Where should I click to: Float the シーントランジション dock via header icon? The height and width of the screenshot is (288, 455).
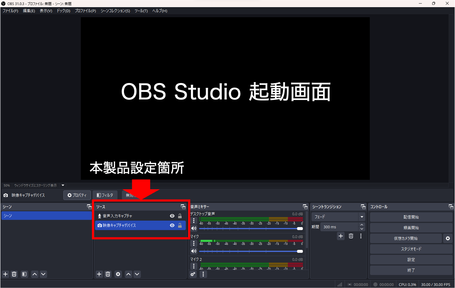[363, 207]
